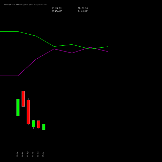
Task: Click the 02 Sep tall red candlestick
Action: point(28,112)
